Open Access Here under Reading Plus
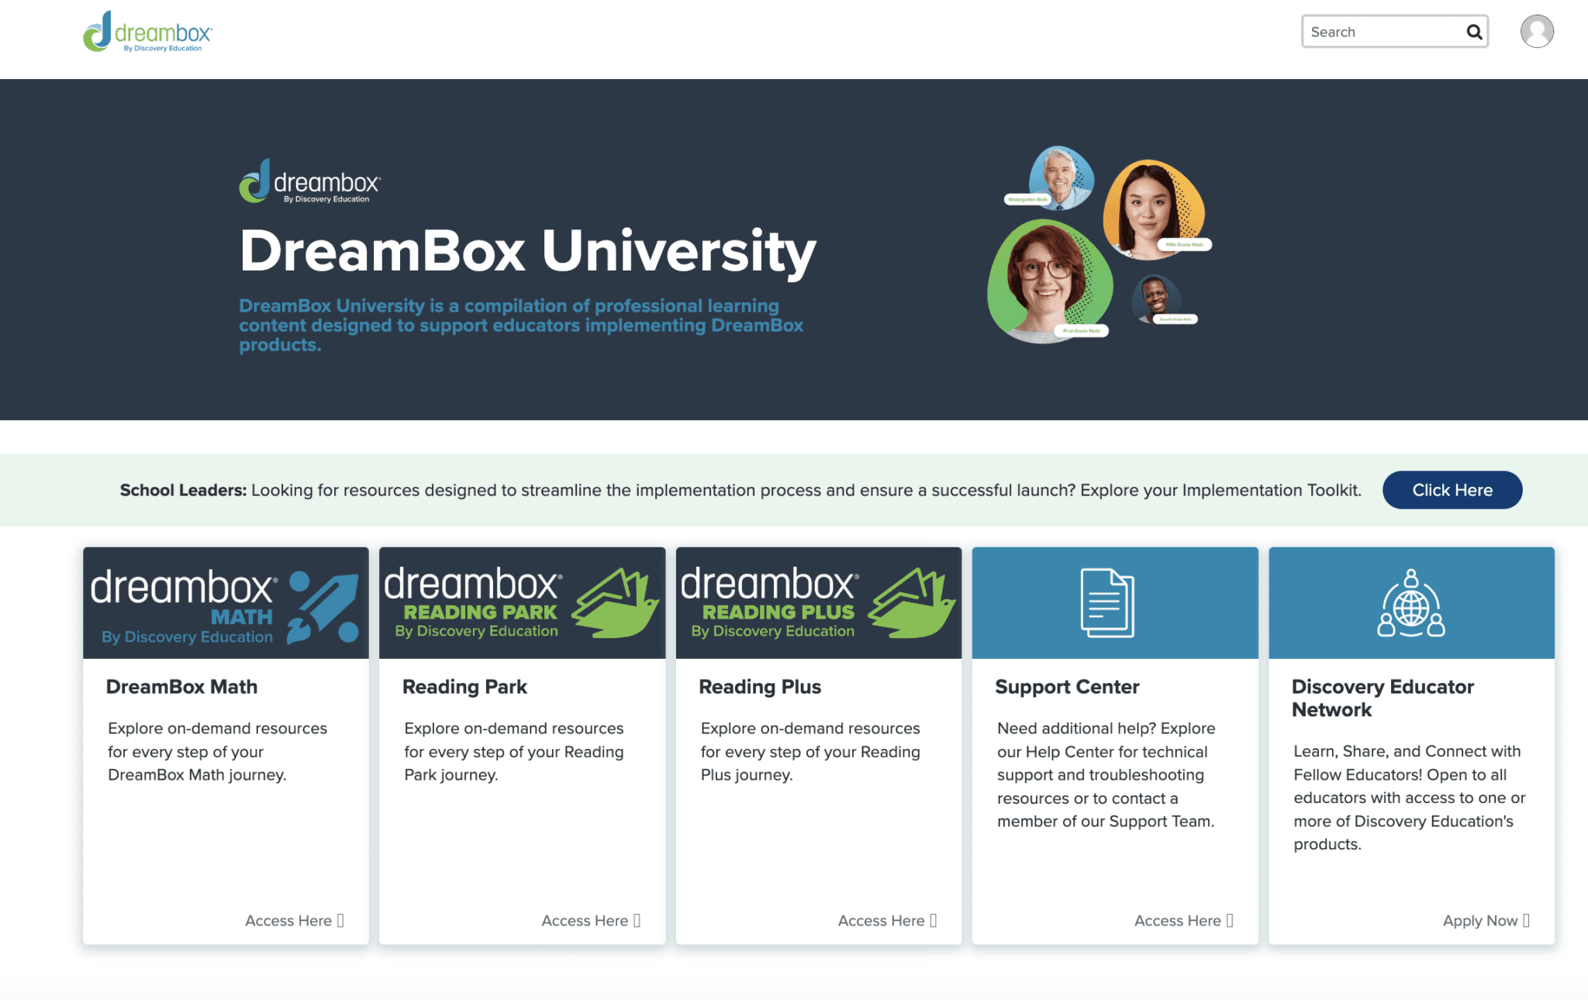The image size is (1588, 1000). pos(886,920)
